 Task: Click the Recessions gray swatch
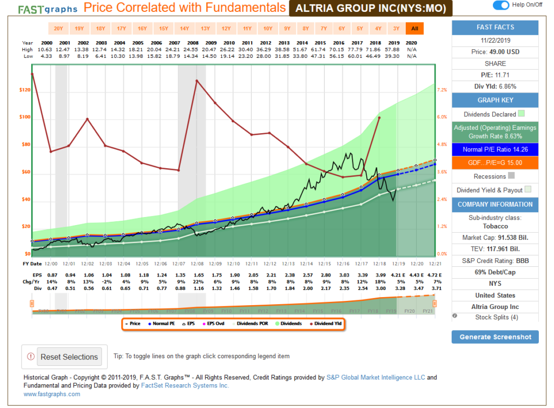511,175
